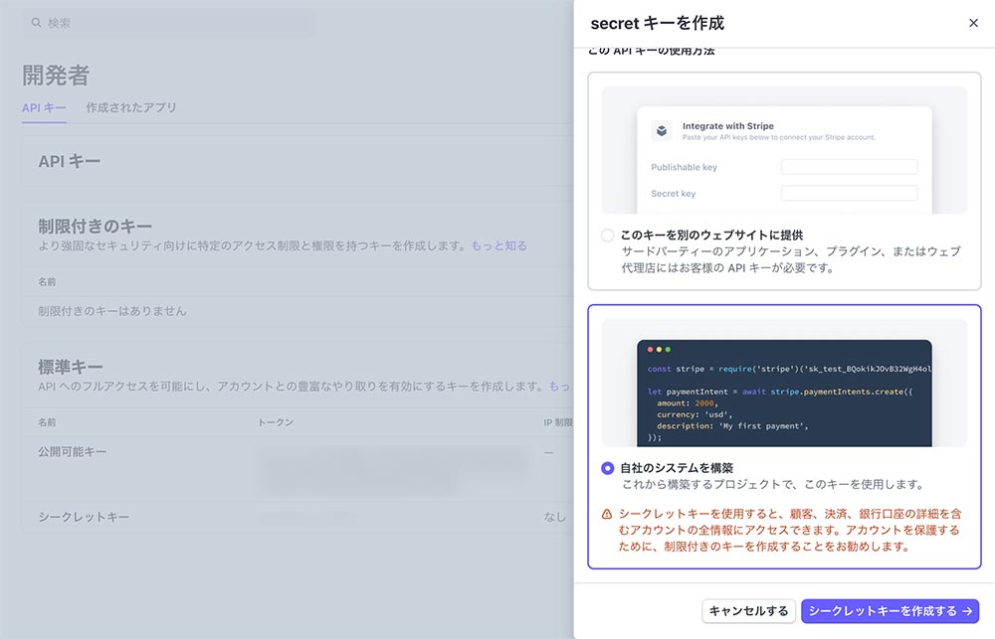Click the red dot in the code editor header
The image size is (995, 639).
pos(649,351)
